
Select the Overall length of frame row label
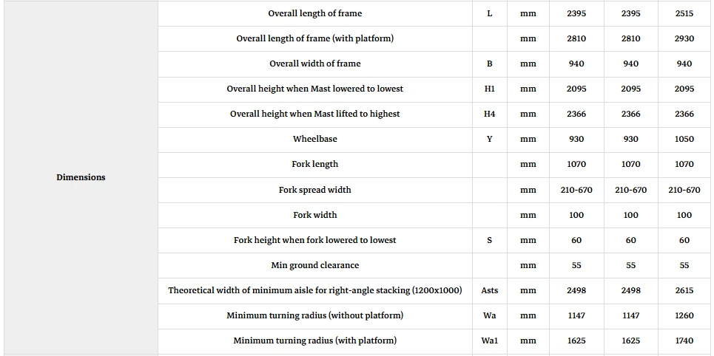[x=315, y=13]
